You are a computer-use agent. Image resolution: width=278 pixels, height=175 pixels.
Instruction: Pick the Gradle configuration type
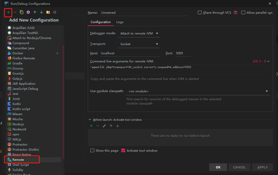[34, 63]
